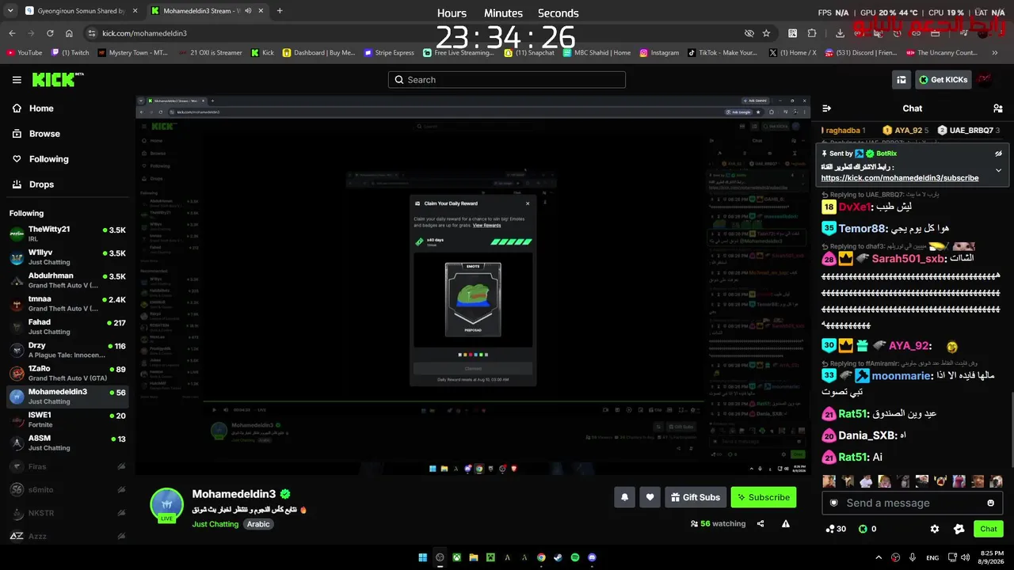Image resolution: width=1014 pixels, height=570 pixels.
Task: Click the Gift Subs button
Action: 696,497
